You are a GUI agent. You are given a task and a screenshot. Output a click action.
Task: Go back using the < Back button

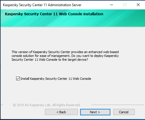click(x=61, y=112)
